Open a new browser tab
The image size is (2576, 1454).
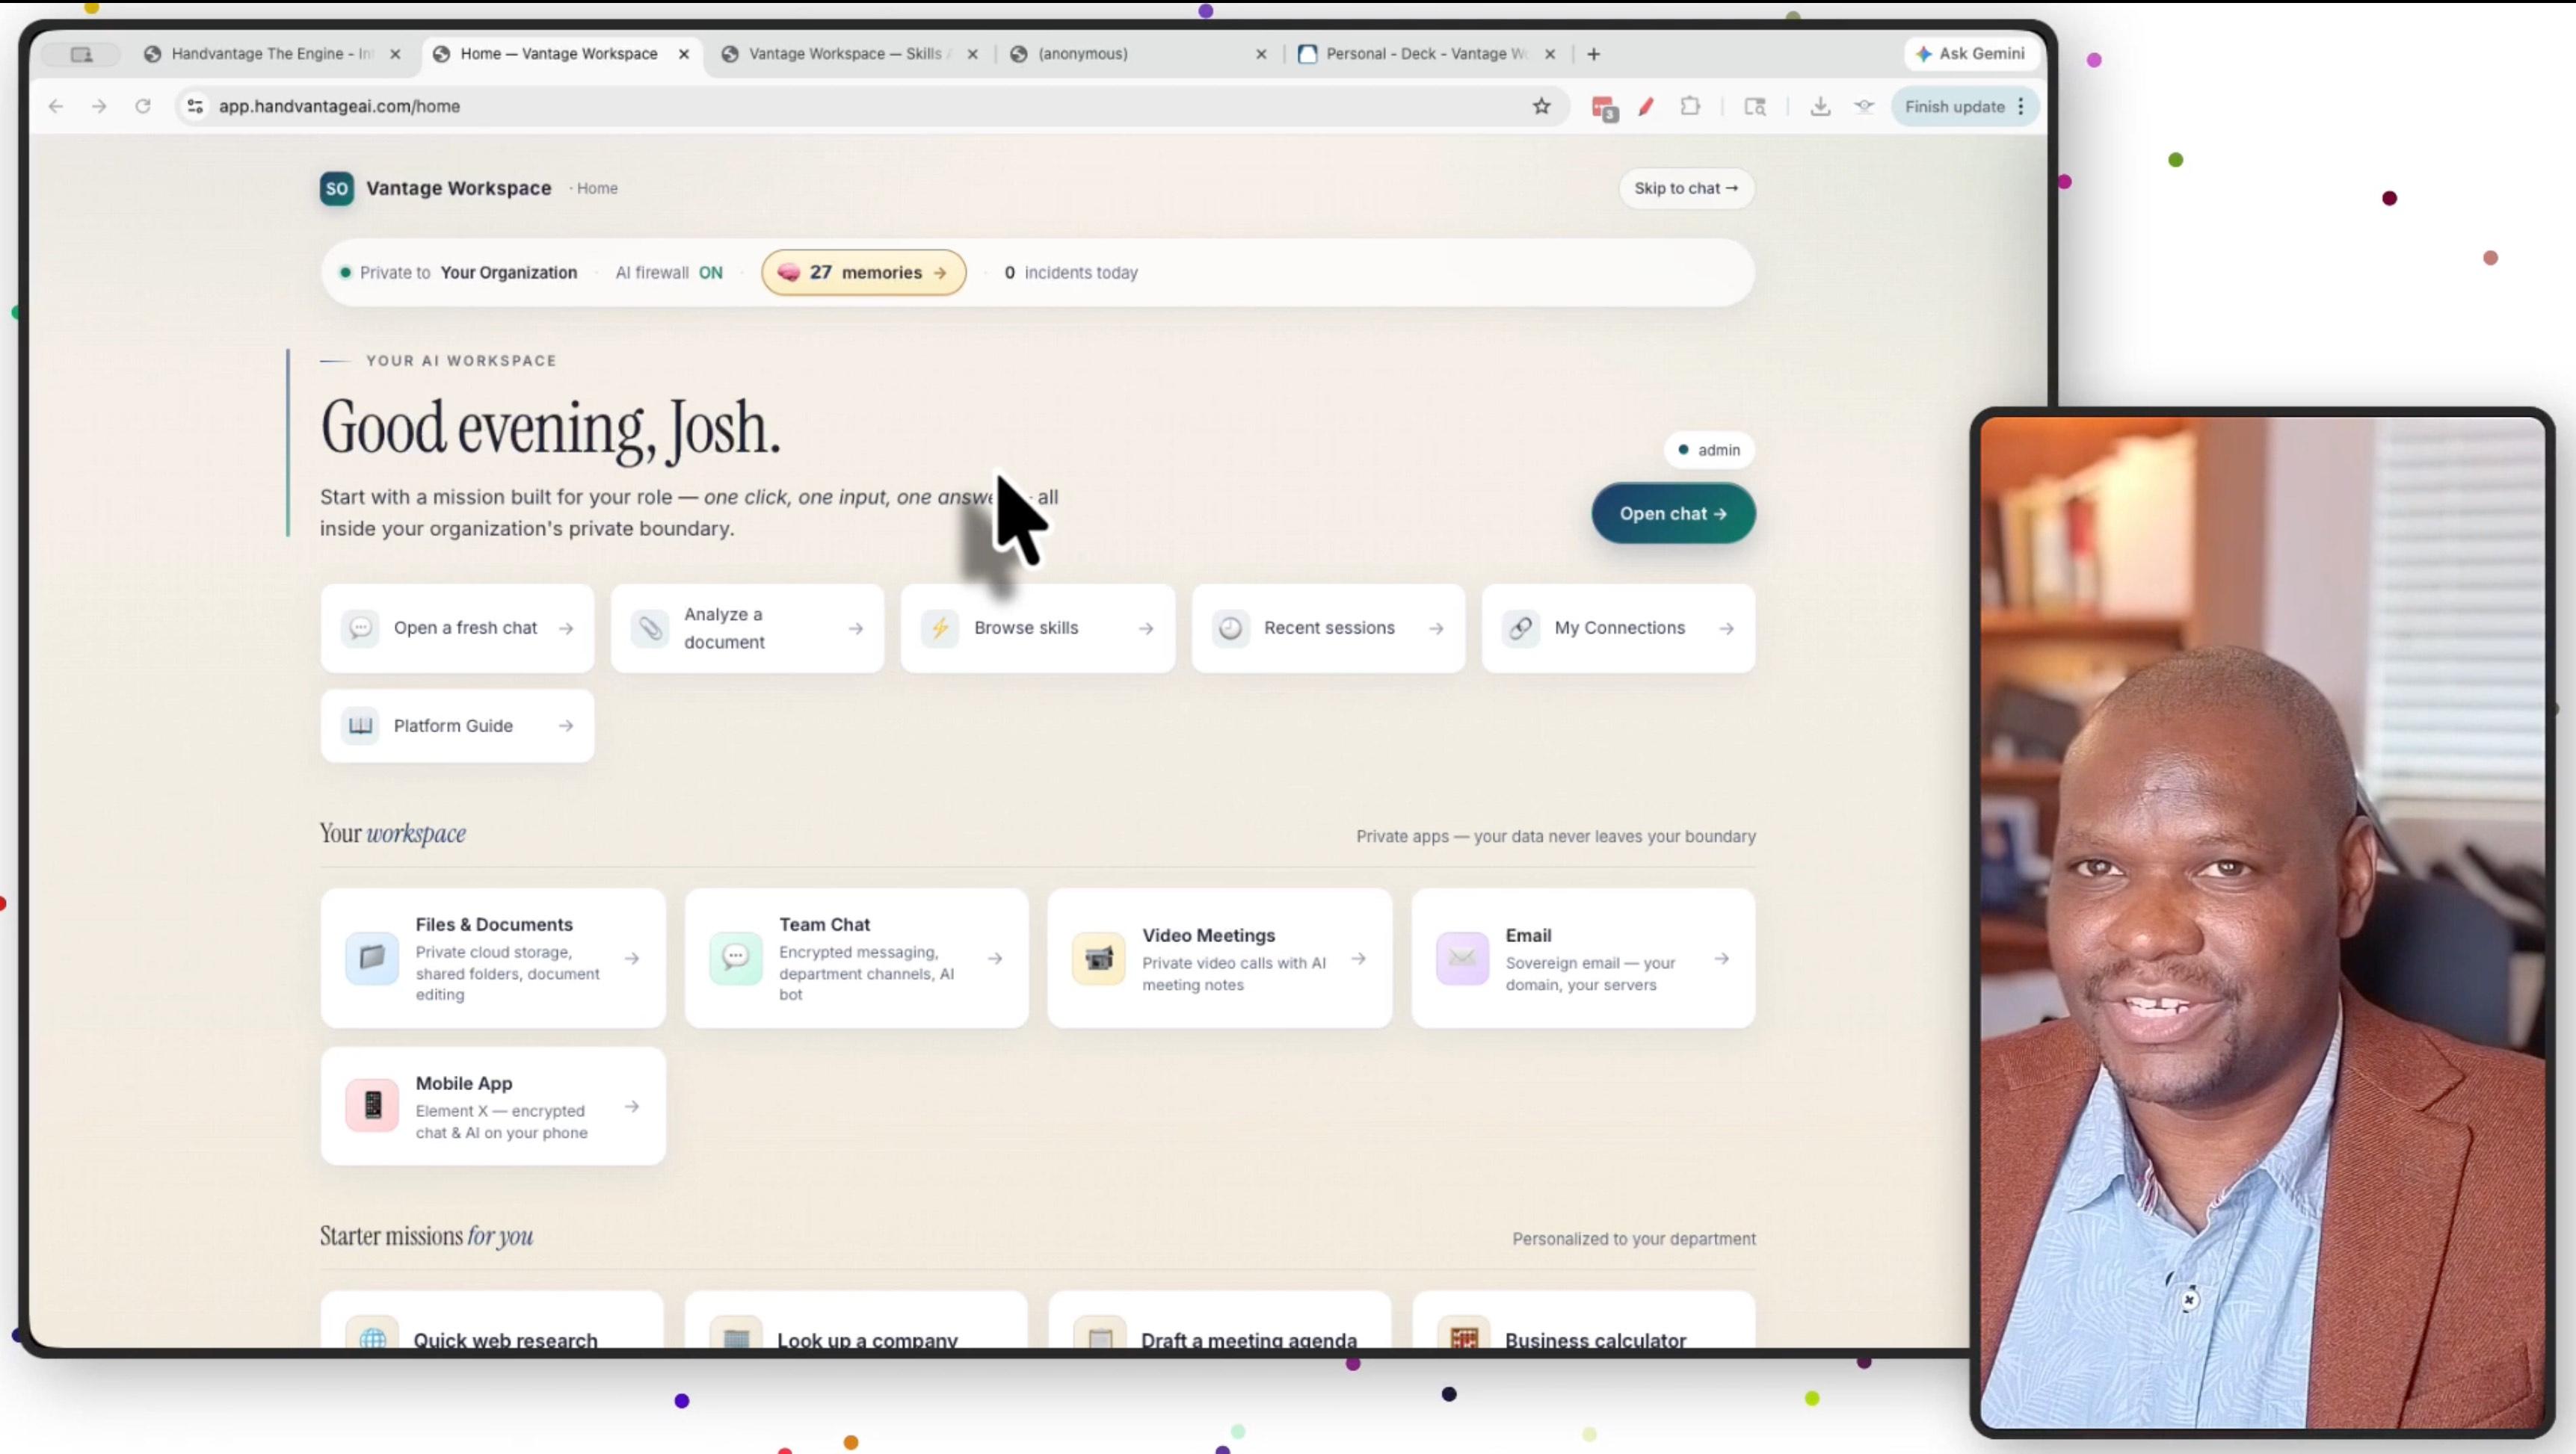pos(1594,54)
